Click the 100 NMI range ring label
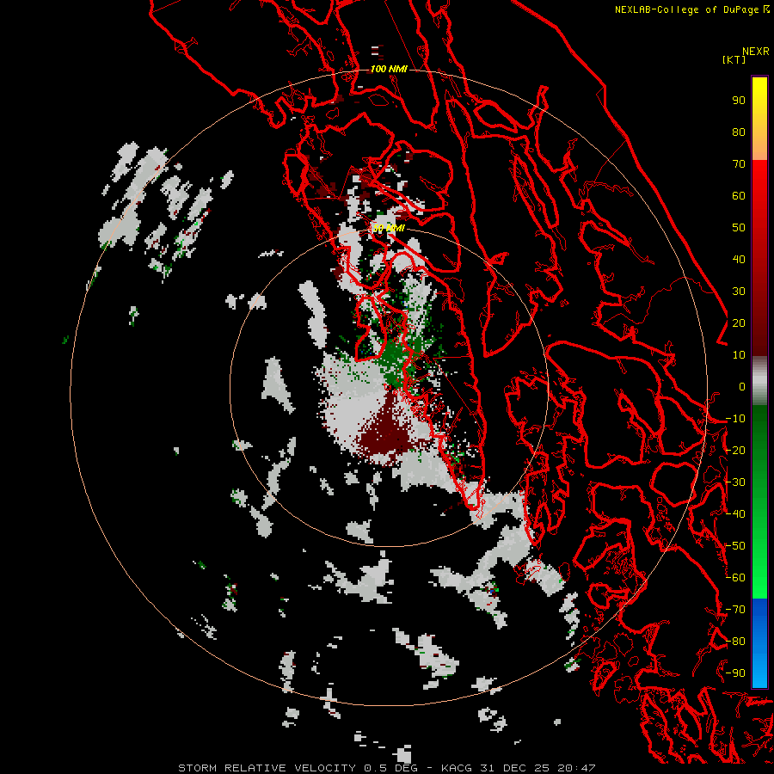774x774 pixels. click(389, 69)
